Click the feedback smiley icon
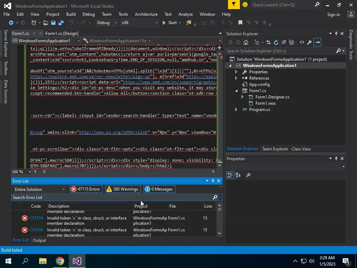357x268 pixels. [x=245, y=5]
